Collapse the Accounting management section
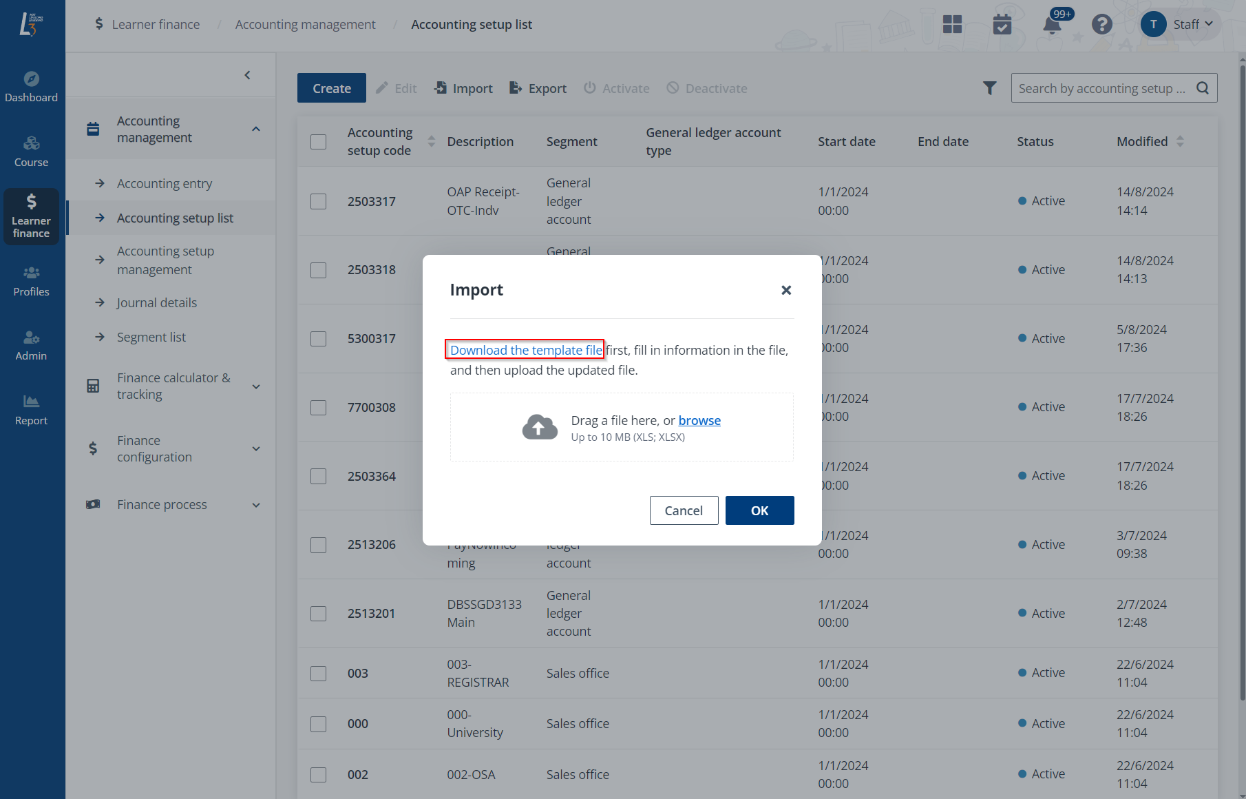Image resolution: width=1246 pixels, height=799 pixels. (x=255, y=128)
